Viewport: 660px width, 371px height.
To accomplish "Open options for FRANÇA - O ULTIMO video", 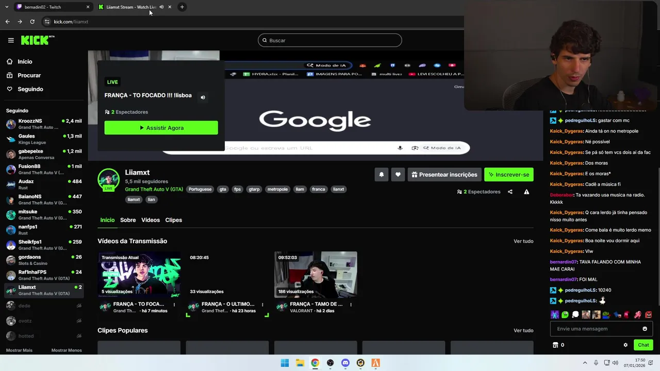I will [x=262, y=305].
